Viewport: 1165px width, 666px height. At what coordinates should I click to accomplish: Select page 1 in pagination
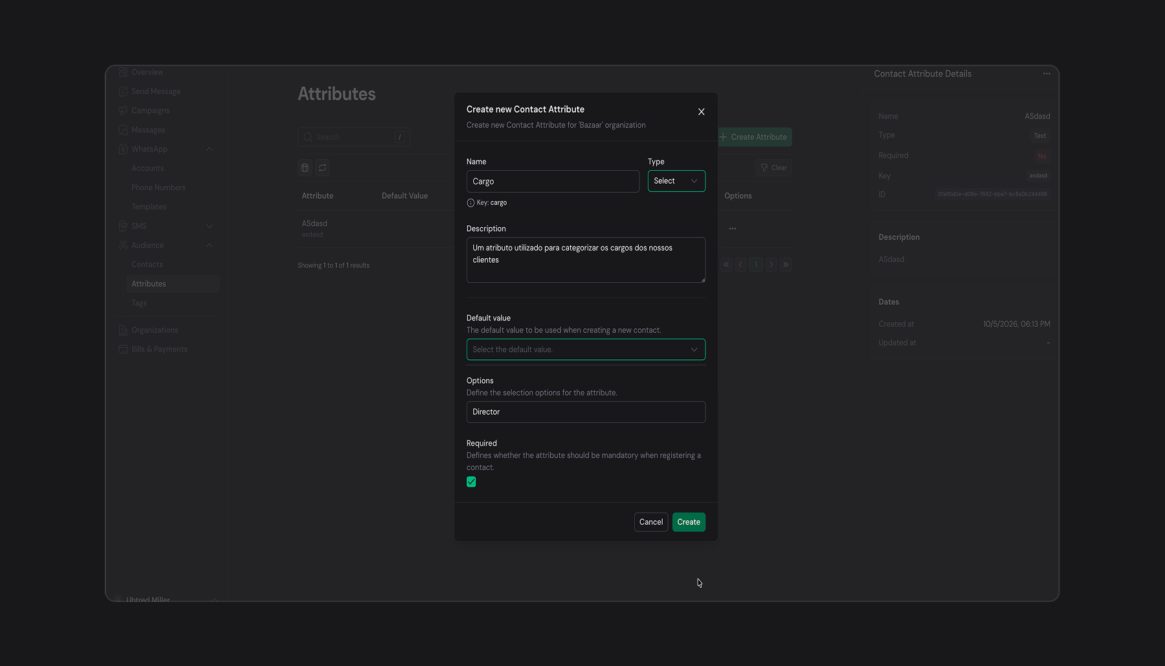[x=756, y=265]
